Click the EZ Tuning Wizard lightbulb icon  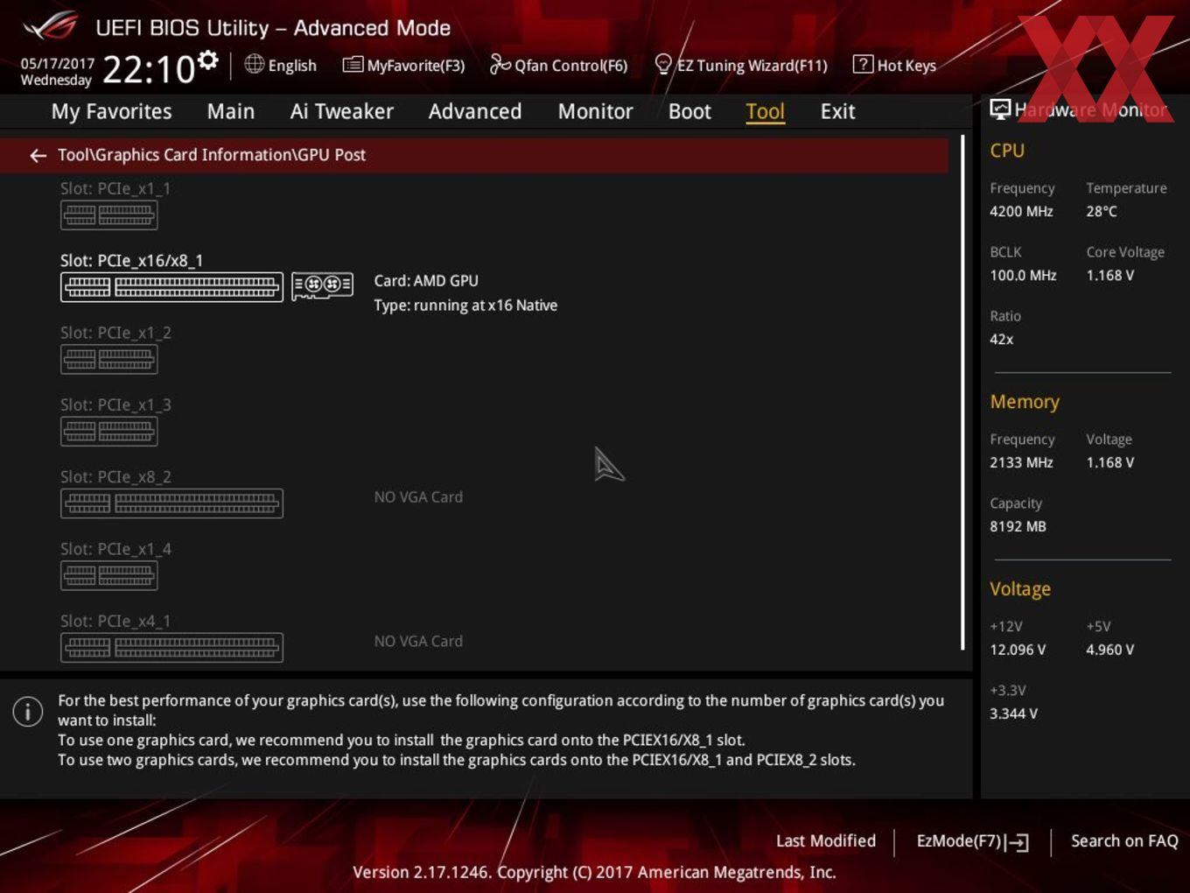(x=663, y=64)
